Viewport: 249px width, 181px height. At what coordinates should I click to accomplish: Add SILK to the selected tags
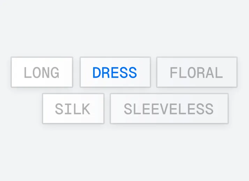tap(73, 108)
